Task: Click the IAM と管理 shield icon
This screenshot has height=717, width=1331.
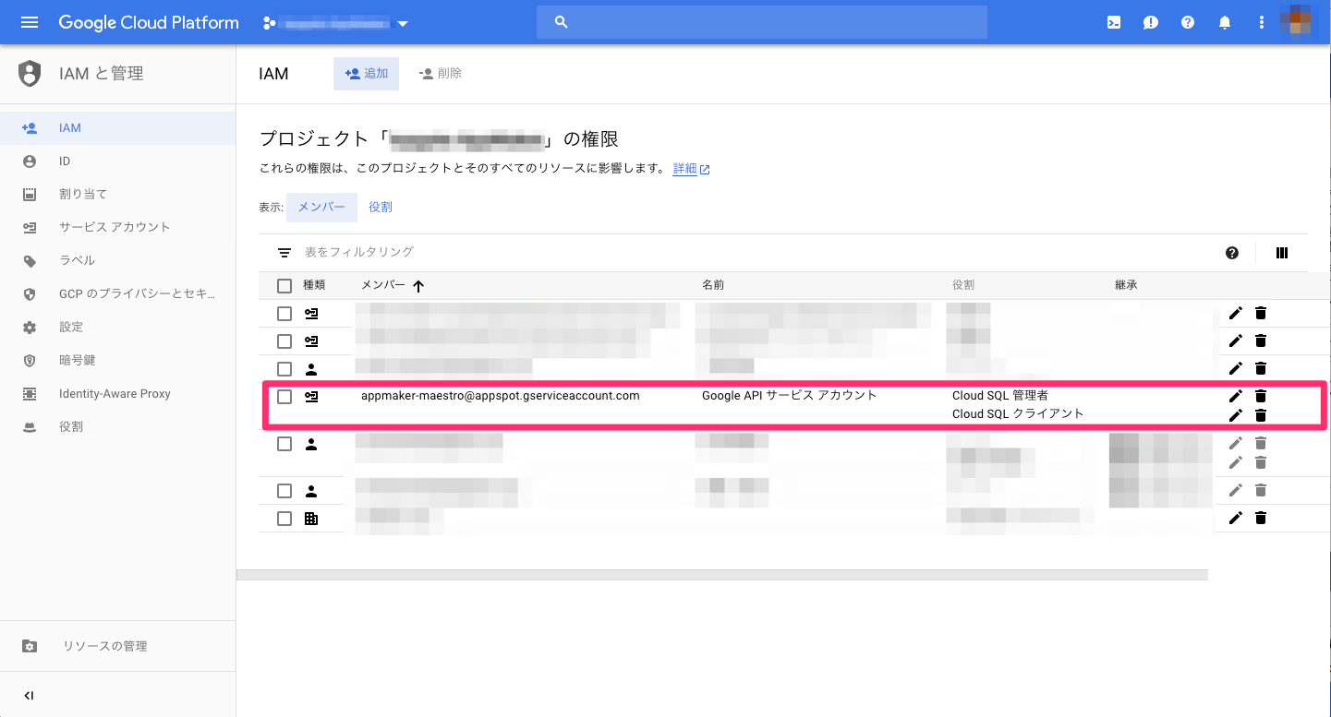Action: click(30, 74)
